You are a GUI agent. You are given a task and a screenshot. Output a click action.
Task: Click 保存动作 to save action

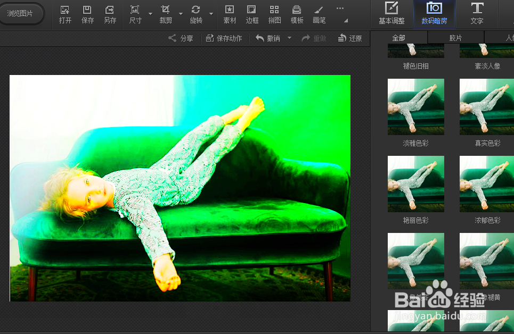point(224,38)
